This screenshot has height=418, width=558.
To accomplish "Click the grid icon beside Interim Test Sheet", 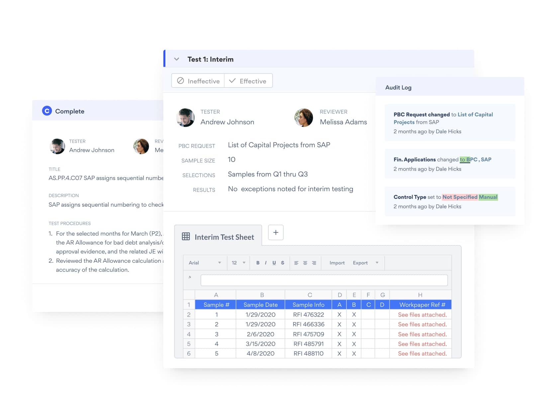I will point(186,237).
